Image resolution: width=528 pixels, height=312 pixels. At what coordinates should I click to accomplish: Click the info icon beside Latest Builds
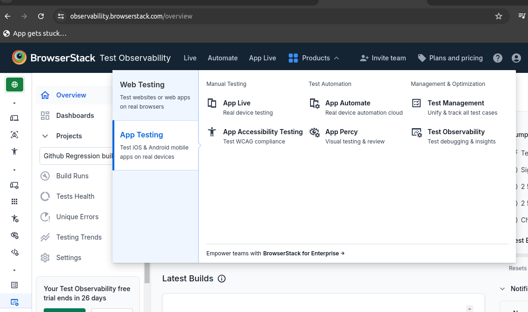coord(222,279)
